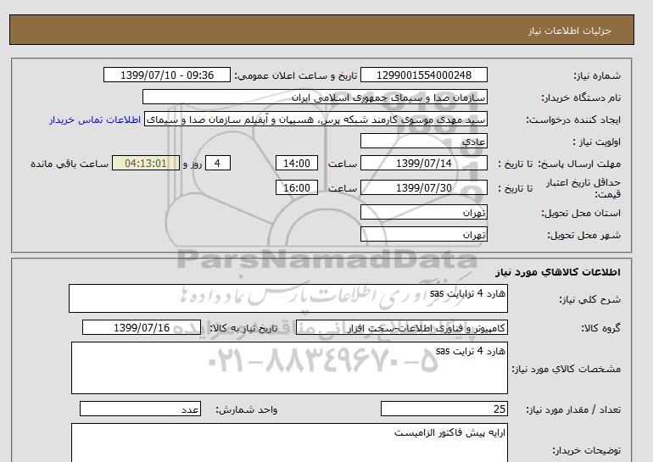Click the label تاریخ و ساعت اعلان عمومی

(x=296, y=75)
